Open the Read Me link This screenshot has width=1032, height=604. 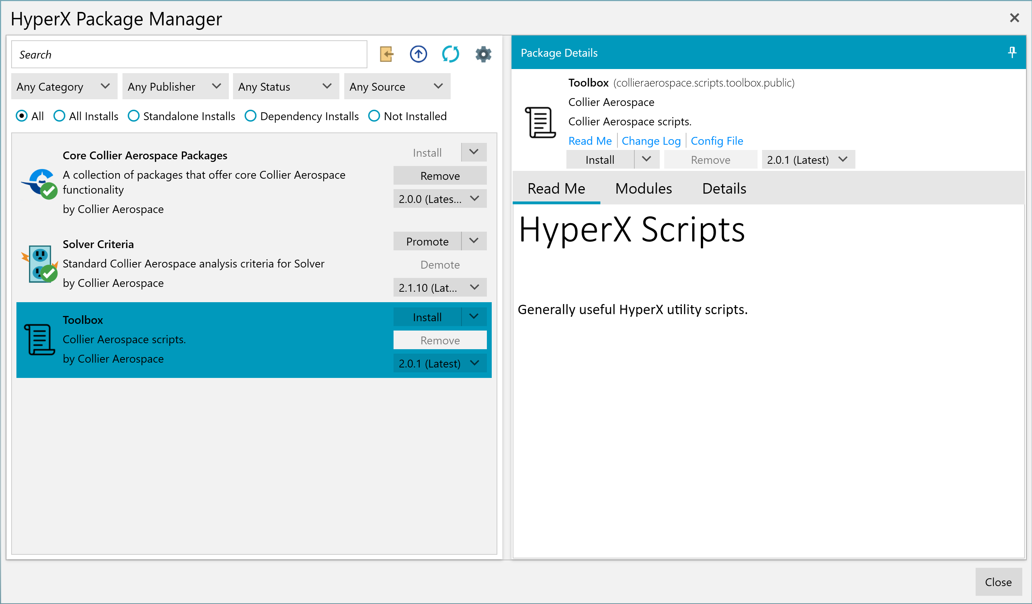(590, 141)
